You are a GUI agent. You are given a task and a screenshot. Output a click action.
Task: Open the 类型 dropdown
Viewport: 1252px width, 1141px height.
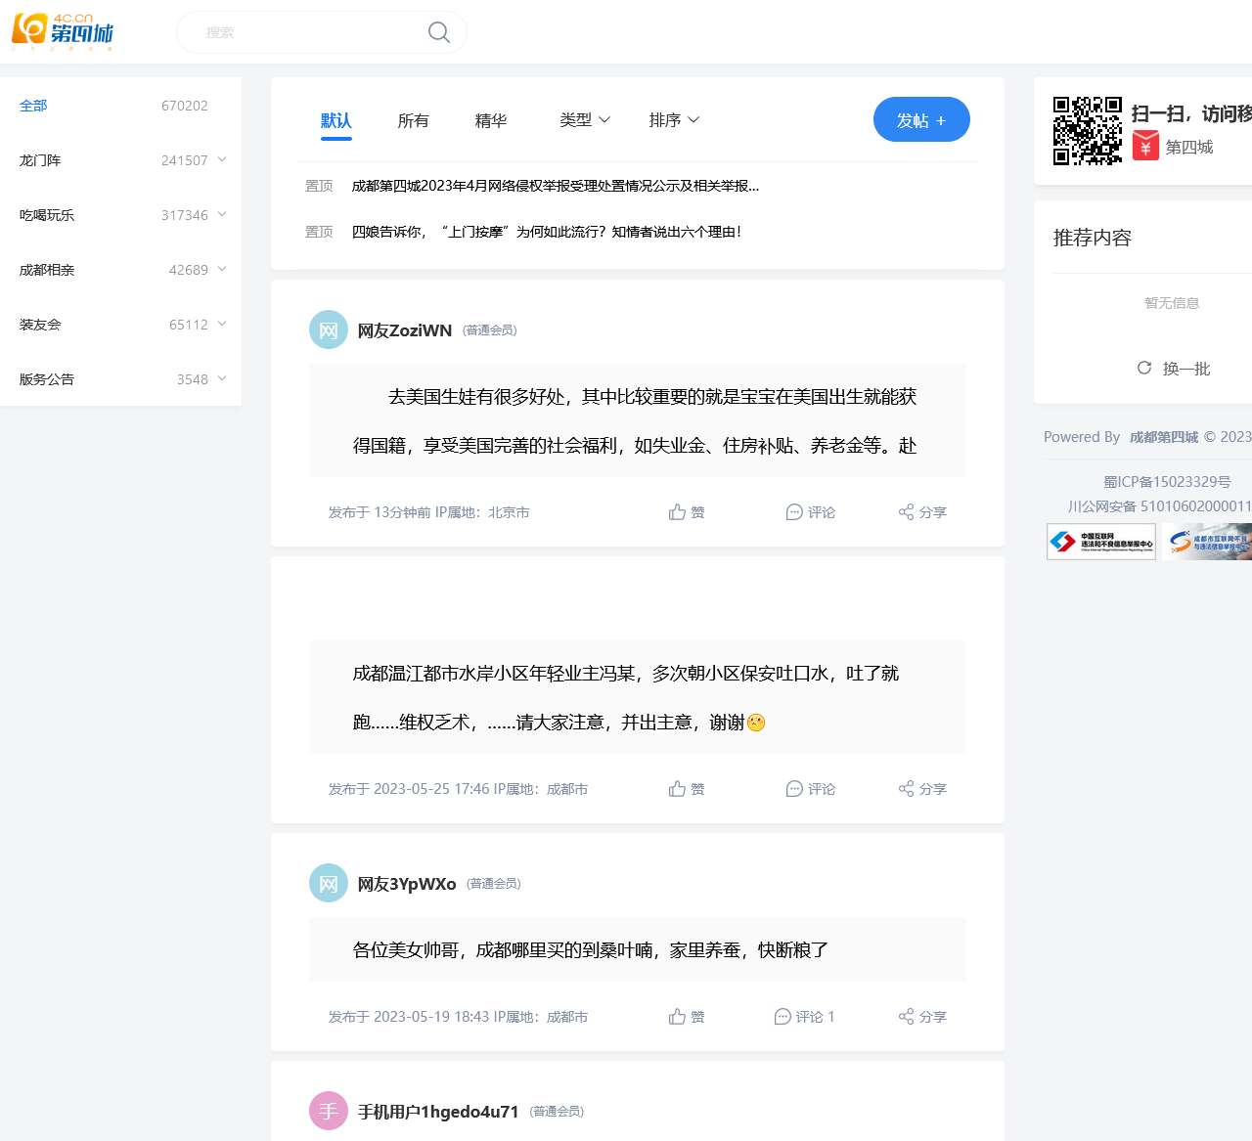pos(585,120)
